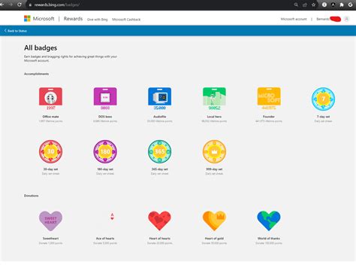Select the 180-day set badge icon
Screen dimensions: 356x274
[105, 151]
